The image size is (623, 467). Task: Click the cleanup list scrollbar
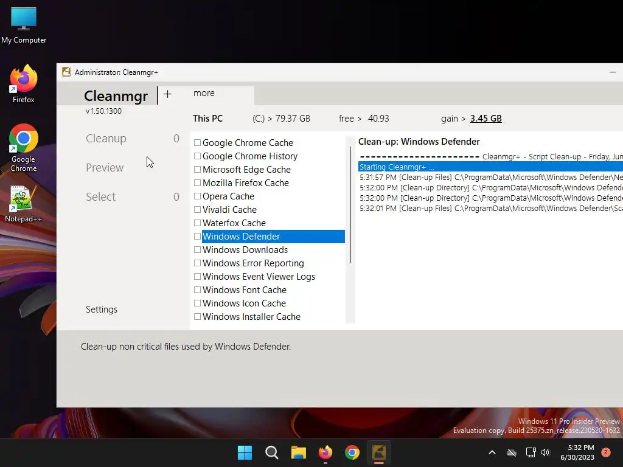[350, 205]
